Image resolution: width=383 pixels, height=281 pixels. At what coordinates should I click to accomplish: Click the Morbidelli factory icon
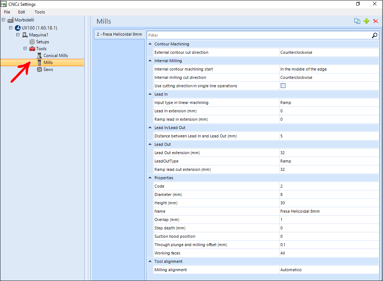point(11,20)
